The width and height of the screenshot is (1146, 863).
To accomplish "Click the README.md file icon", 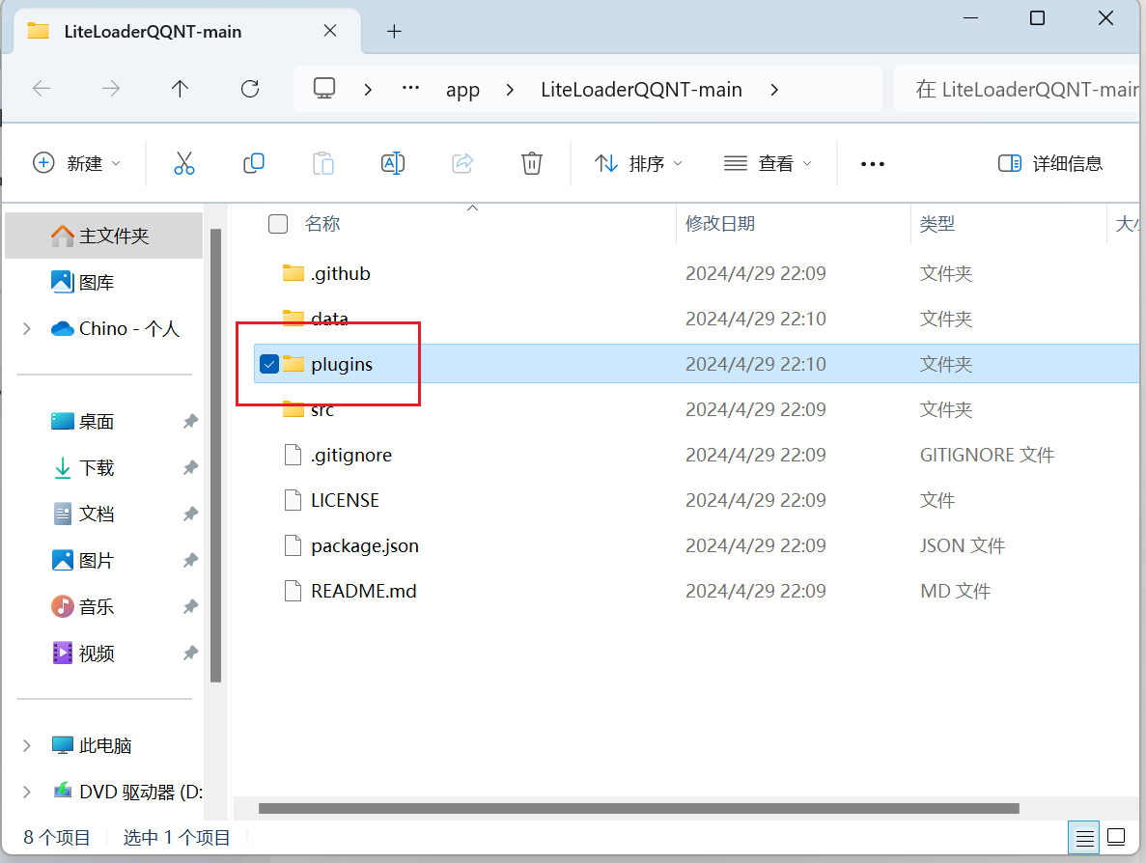I will tap(293, 591).
